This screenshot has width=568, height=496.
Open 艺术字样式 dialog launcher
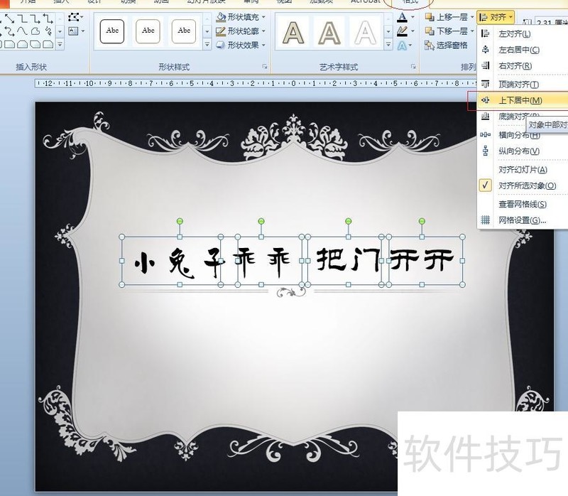coord(413,67)
